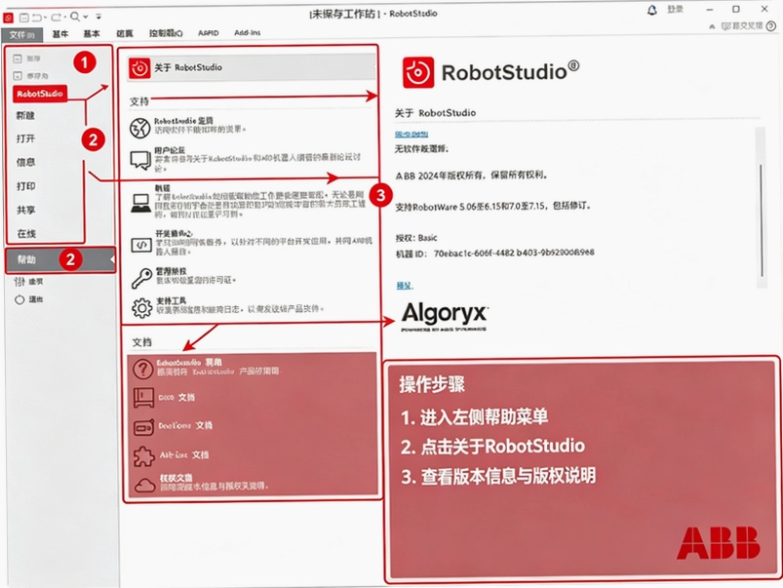Click the key icon for managing licenses
This screenshot has height=588, width=783.
(141, 278)
